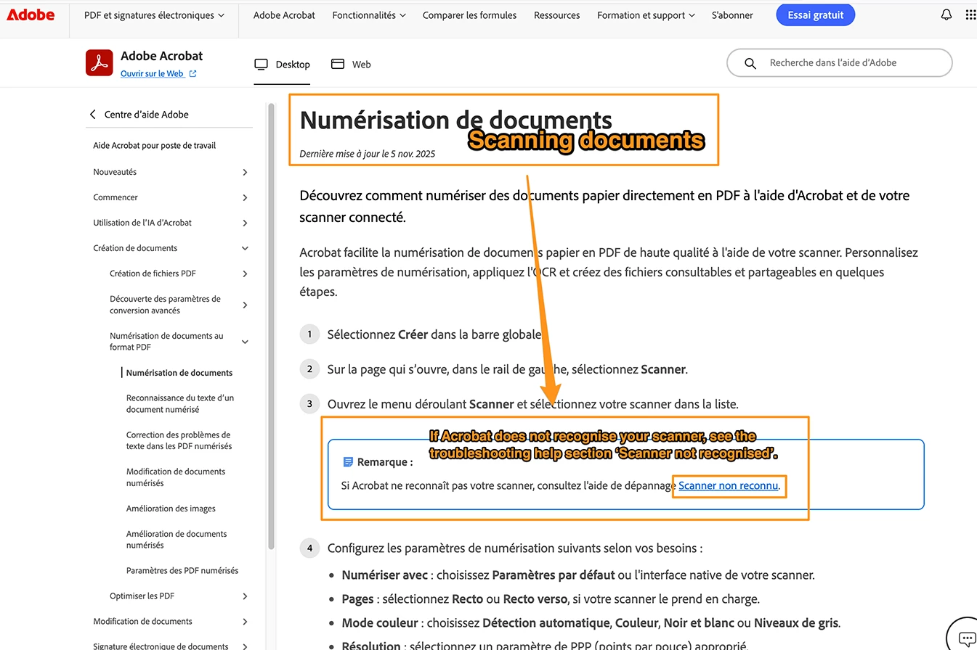Screen dimensions: 977x650
Task: Open Reconnaissance du texte d'un document numérisé
Action: click(x=180, y=403)
